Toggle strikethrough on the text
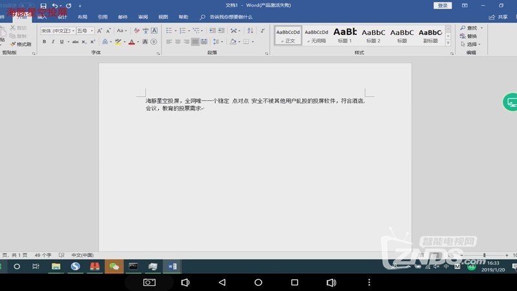The width and height of the screenshot is (517, 291). 76,41
